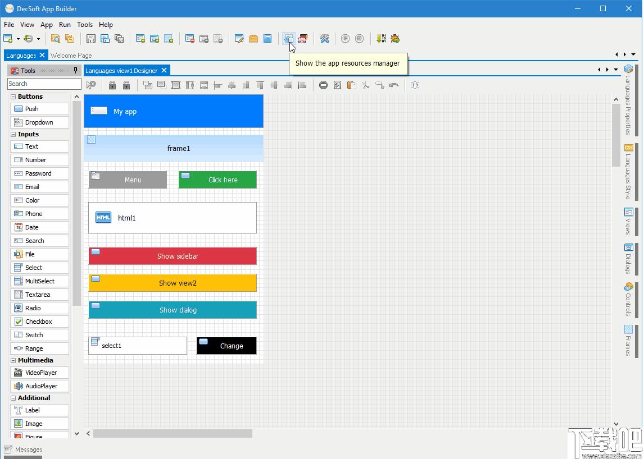644x459 pixels.
Task: Click the save app floppy icon
Action: click(x=91, y=39)
